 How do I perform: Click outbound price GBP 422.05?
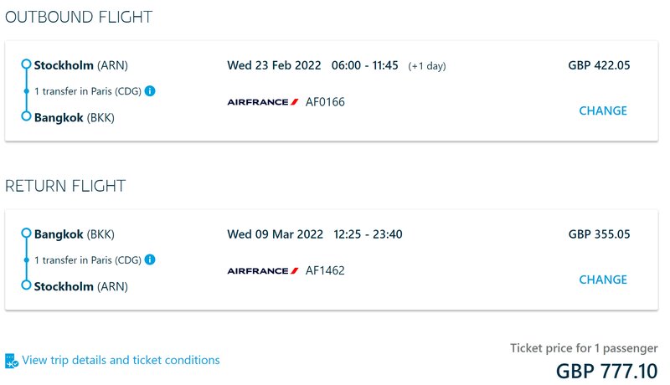coord(599,65)
